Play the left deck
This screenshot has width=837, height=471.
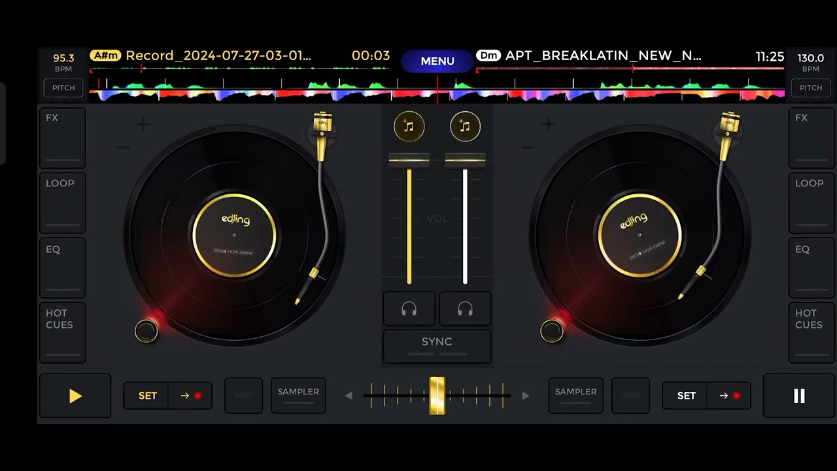[x=75, y=396]
